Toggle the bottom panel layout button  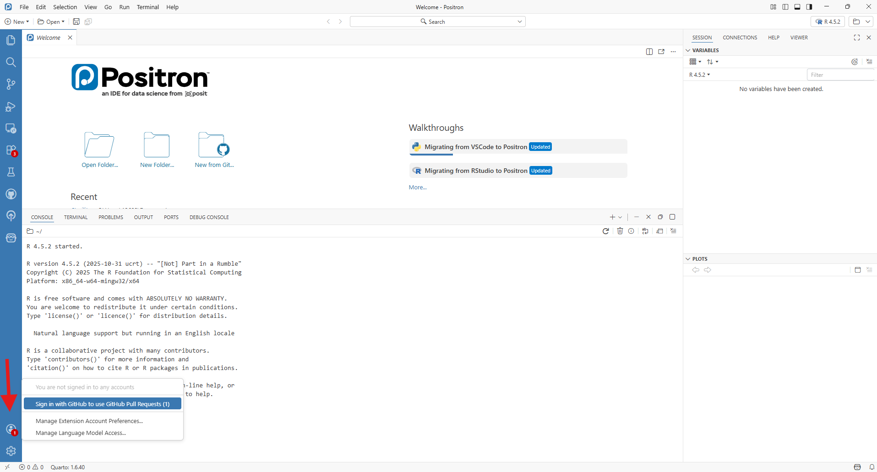797,7
